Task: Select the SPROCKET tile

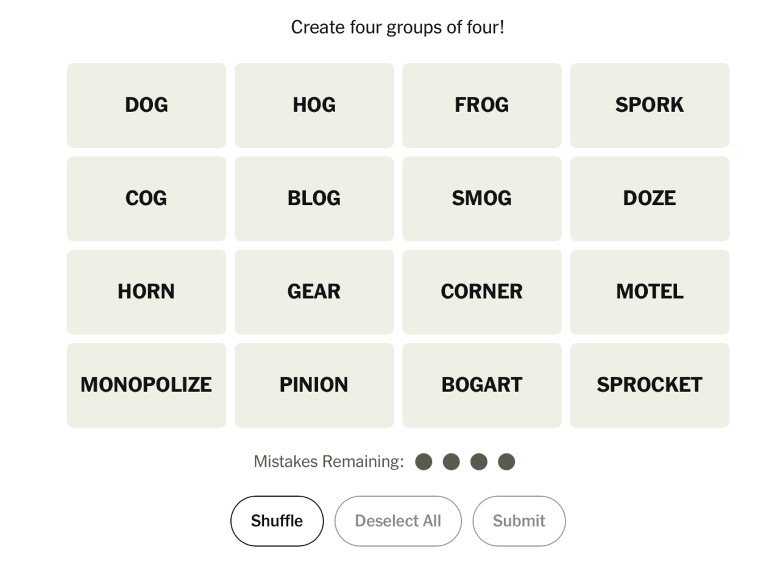Action: click(649, 385)
